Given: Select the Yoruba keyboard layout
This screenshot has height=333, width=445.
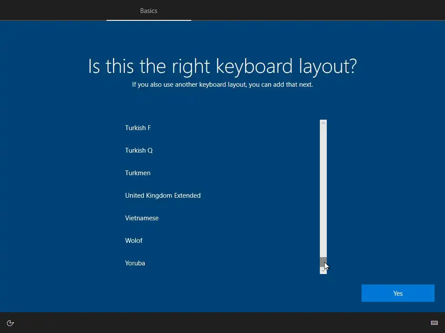Looking at the screenshot, I should 222,263.
